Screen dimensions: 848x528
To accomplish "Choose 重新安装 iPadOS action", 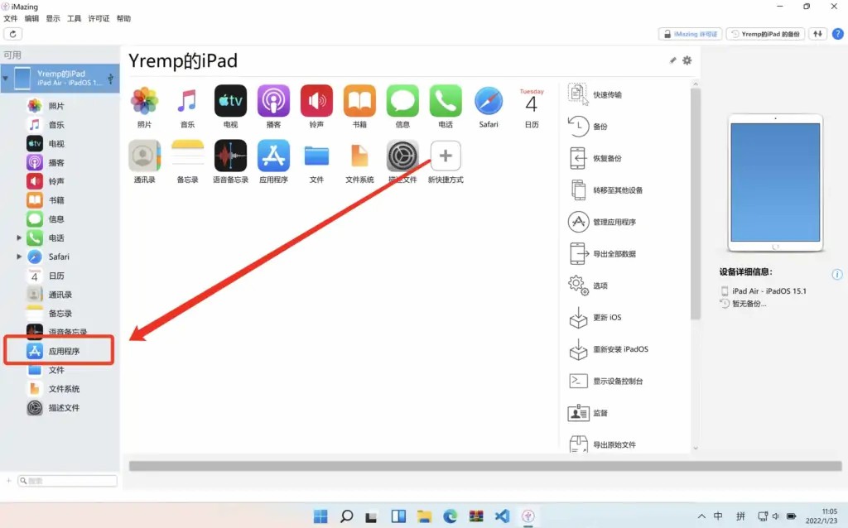I will pyautogui.click(x=608, y=349).
